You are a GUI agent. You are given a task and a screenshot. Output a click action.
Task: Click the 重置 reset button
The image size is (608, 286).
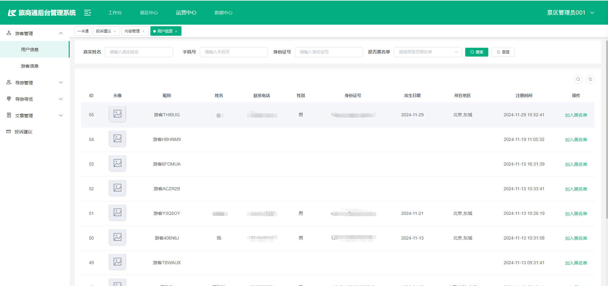click(503, 52)
